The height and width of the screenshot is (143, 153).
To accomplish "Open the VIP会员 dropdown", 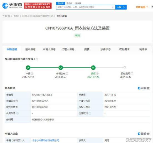I will [142, 7].
